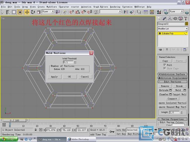The image size is (190, 142).
Task: Open Schematic View
Action: click(152, 12)
